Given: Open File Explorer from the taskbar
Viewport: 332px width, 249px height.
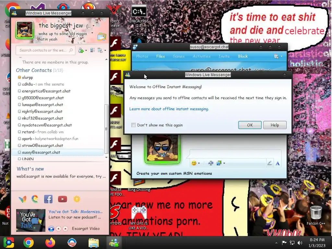Looking at the screenshot, I should [x=93, y=243].
